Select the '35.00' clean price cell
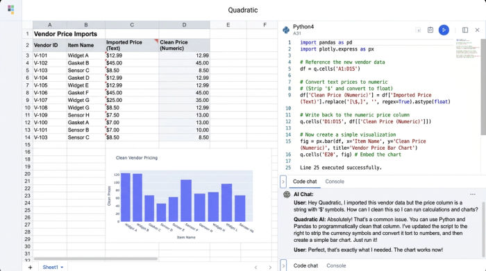 184,100
